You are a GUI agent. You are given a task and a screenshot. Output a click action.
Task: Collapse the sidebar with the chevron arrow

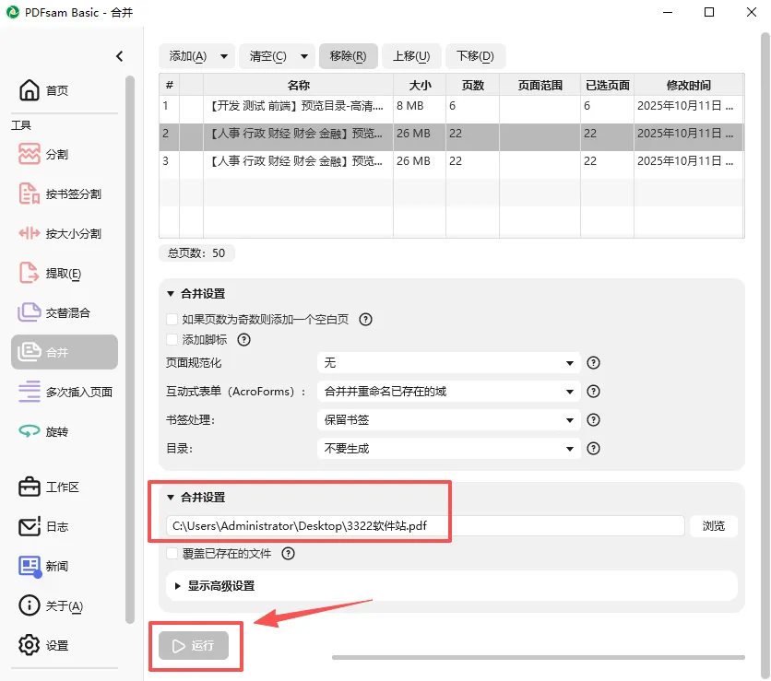click(x=119, y=56)
